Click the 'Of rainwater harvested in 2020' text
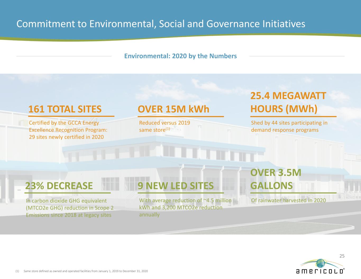This screenshot has width=361, height=279. [x=288, y=200]
